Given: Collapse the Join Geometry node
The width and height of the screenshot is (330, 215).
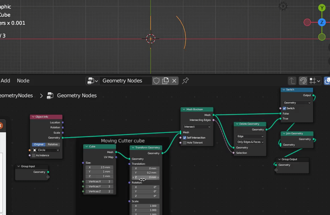Looking at the screenshot, I should tap(284, 134).
